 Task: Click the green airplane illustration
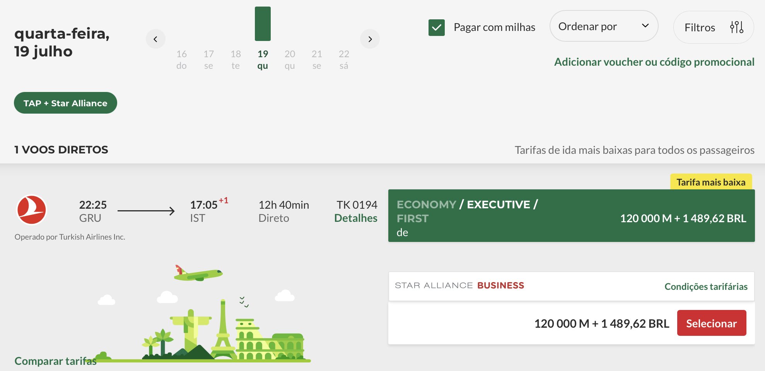click(x=198, y=273)
